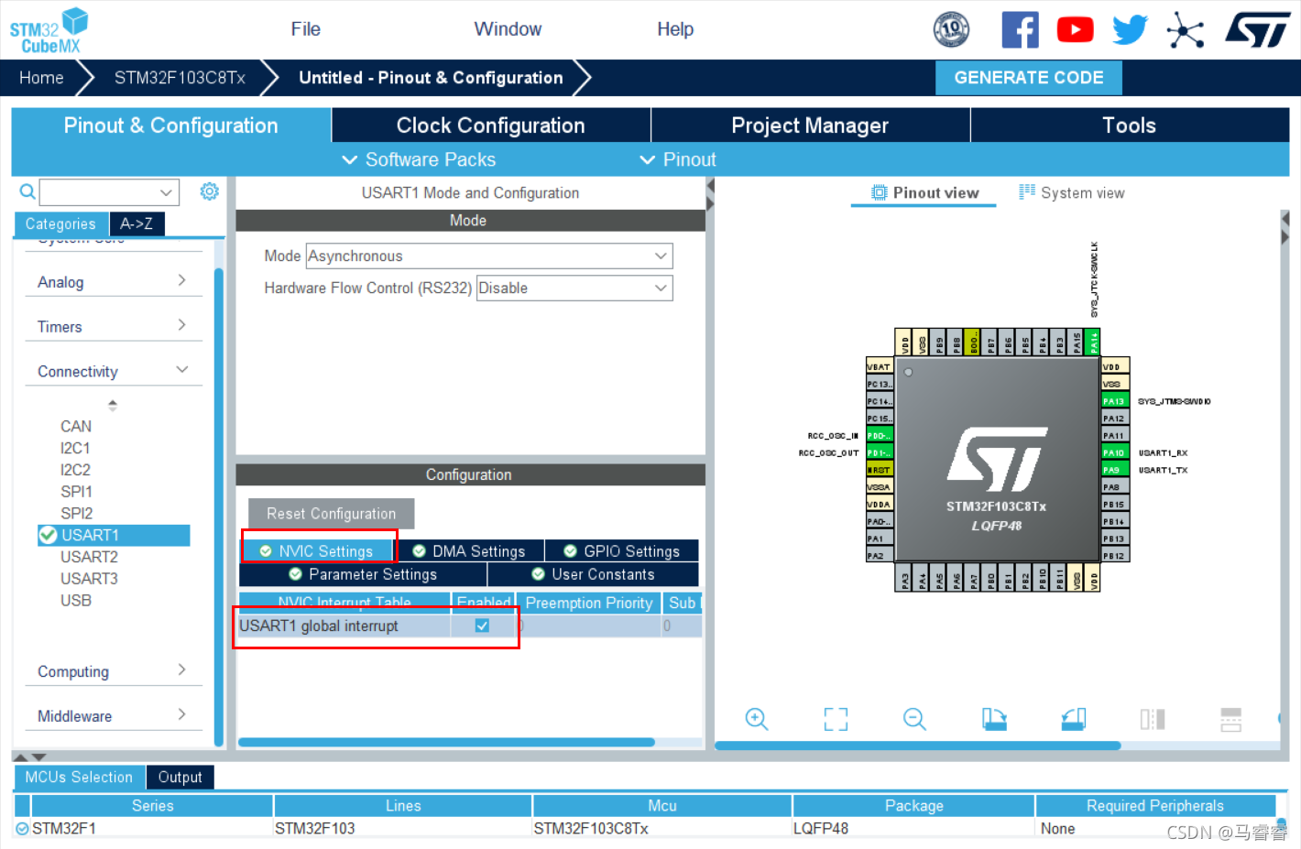Fit the chip to the view area
Screen dimensions: 1301x849
(x=836, y=719)
